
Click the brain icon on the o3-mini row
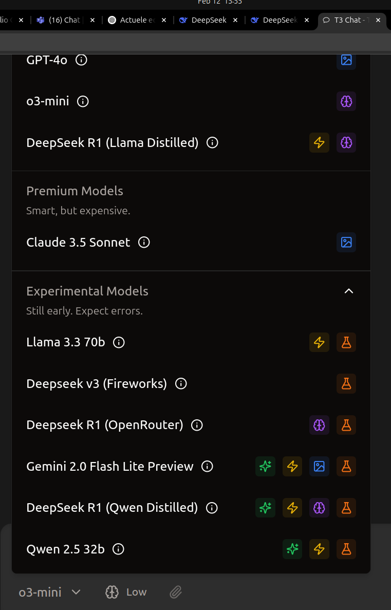(x=346, y=101)
